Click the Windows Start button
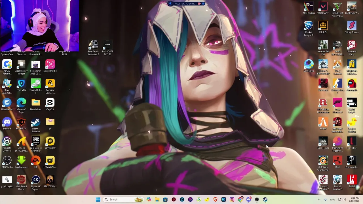363x204 pixels. [98, 199]
